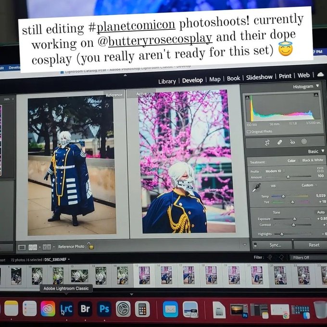Select the Crop Overlay tool

point(267,143)
